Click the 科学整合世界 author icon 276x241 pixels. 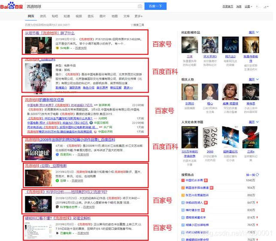pyautogui.click(x=57, y=207)
